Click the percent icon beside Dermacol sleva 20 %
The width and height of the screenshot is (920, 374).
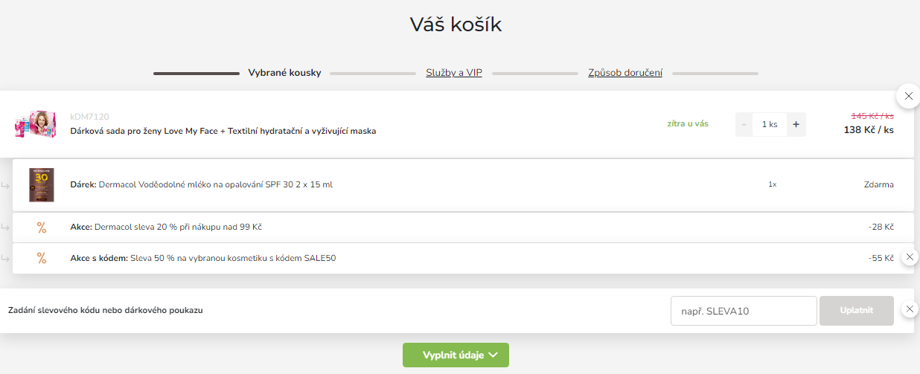(42, 228)
